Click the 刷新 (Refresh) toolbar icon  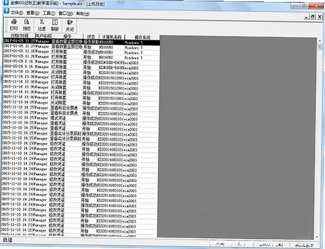pyautogui.click(x=55, y=25)
